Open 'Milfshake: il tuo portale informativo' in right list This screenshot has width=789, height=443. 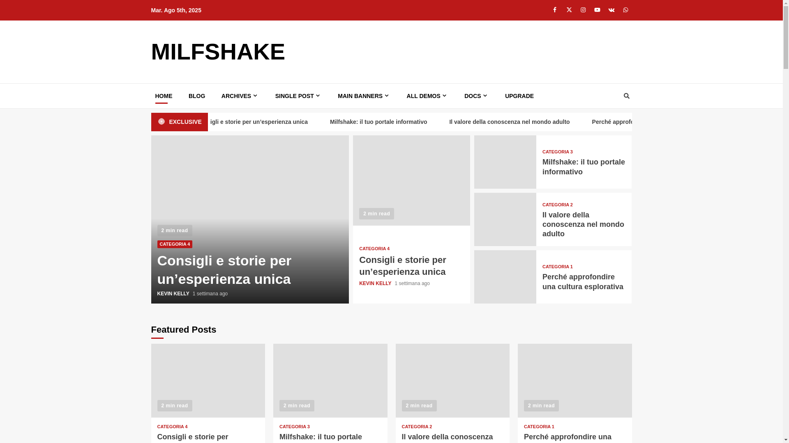coord(584,167)
